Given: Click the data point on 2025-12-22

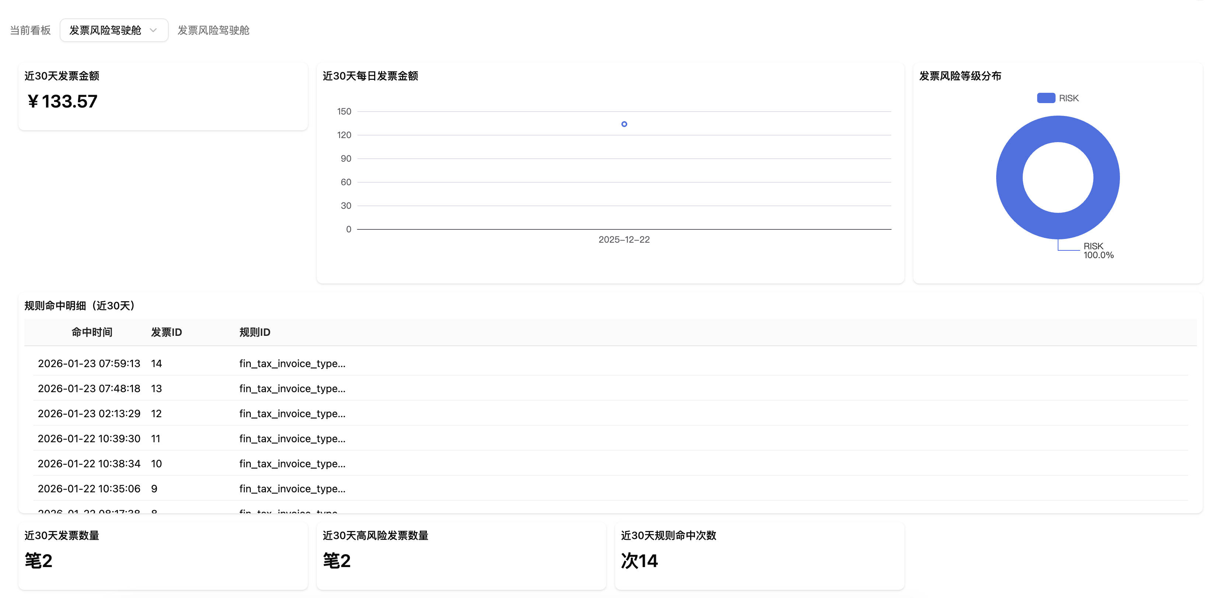Looking at the screenshot, I should tap(624, 124).
